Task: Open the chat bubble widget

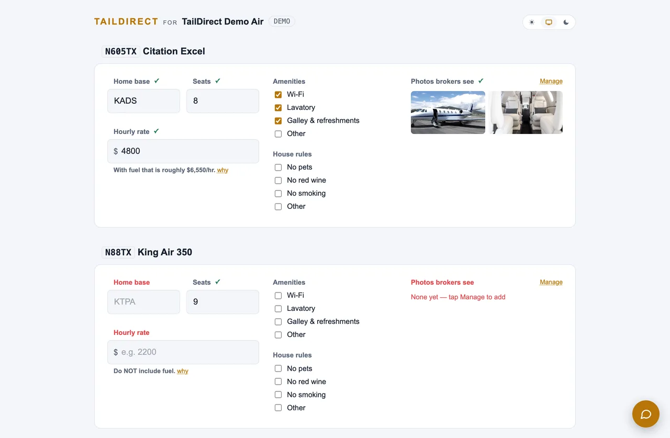Action: click(646, 414)
